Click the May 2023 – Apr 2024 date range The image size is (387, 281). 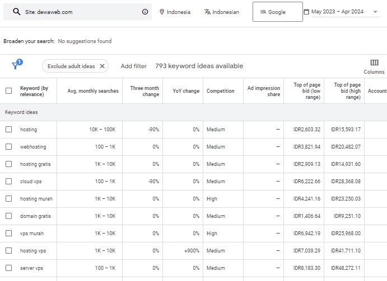(x=337, y=12)
